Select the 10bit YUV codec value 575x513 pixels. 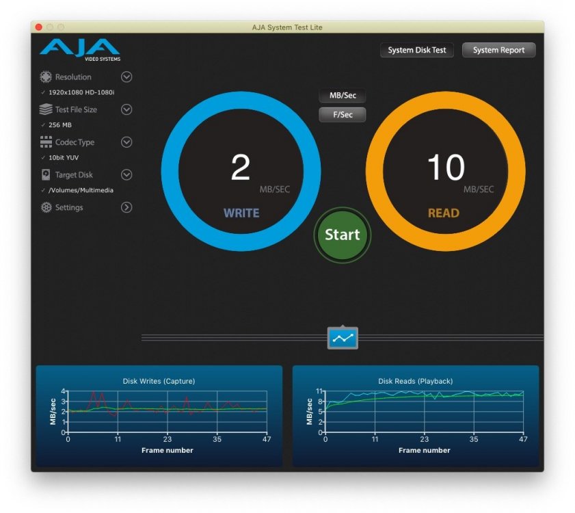pos(64,157)
